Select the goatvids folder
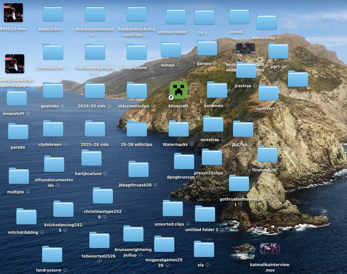 coord(53,90)
